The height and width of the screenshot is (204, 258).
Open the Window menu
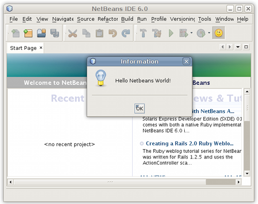[x=224, y=19]
